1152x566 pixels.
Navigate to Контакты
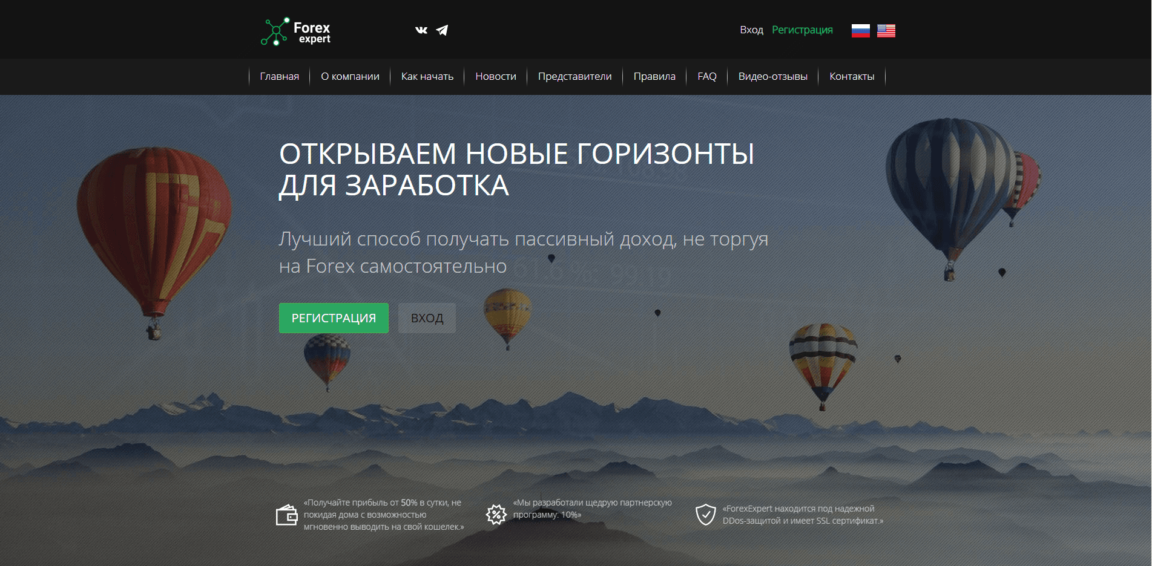click(852, 76)
